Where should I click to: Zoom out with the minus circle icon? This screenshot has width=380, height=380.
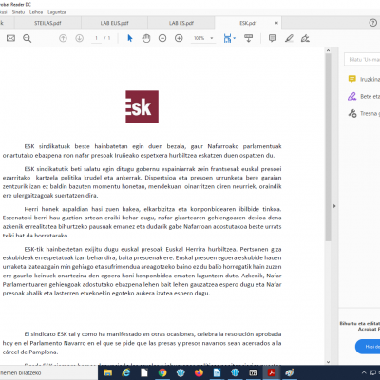coord(162,38)
